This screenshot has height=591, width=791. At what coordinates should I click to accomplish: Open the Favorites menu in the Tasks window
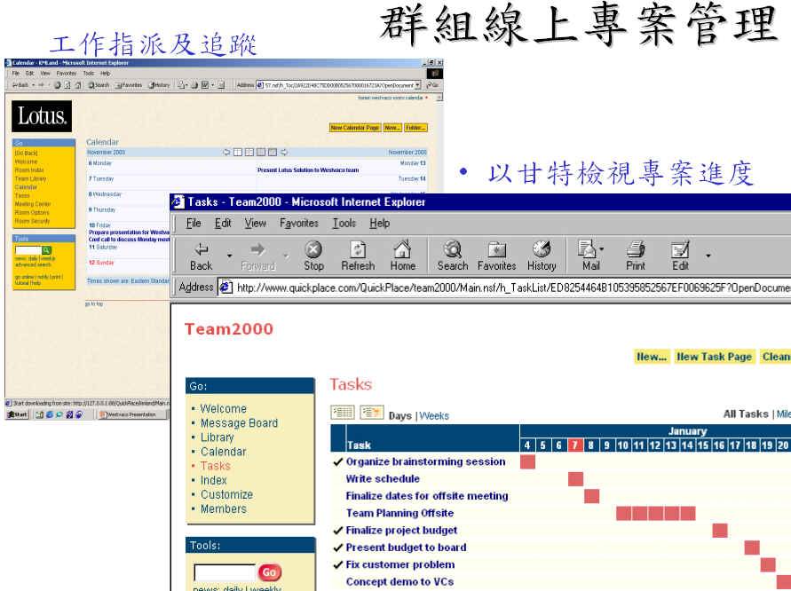point(299,223)
